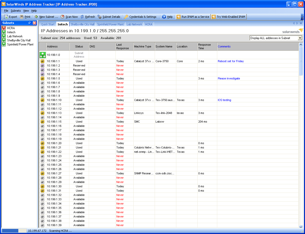Viewport: 305px width, 234px height.
Task: Select address 10.199.1.21
Action: tap(54, 148)
